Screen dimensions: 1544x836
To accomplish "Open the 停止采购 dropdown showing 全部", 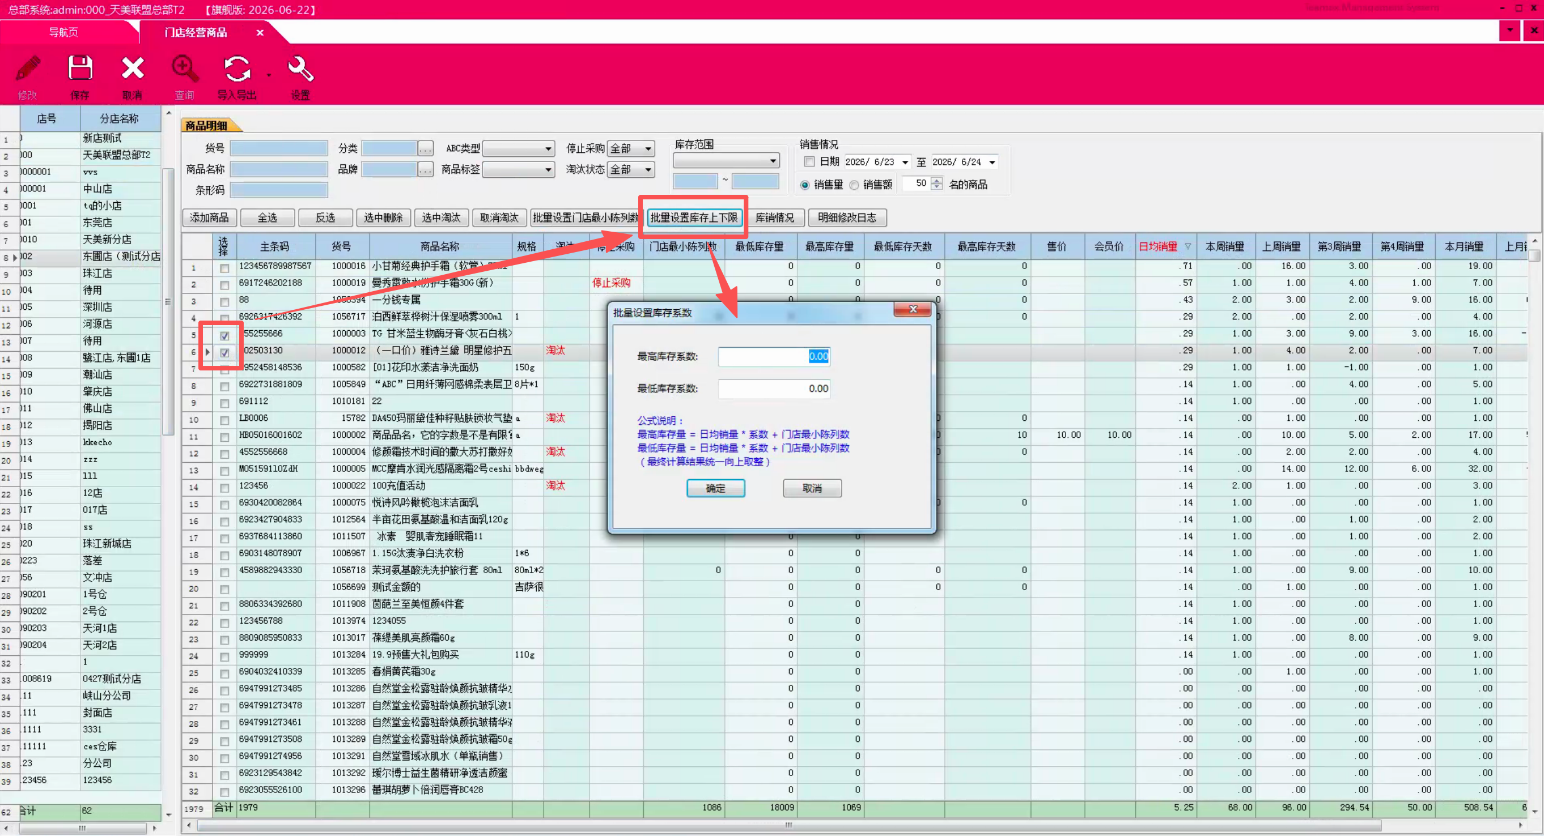I will click(x=630, y=148).
